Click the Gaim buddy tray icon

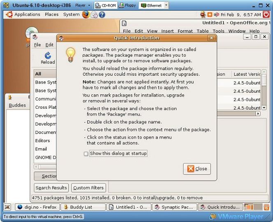click(203, 15)
